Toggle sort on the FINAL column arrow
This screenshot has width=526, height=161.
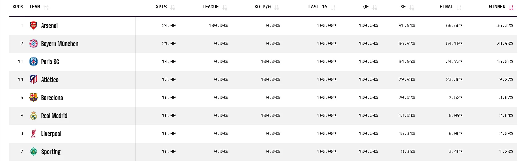click(x=459, y=7)
